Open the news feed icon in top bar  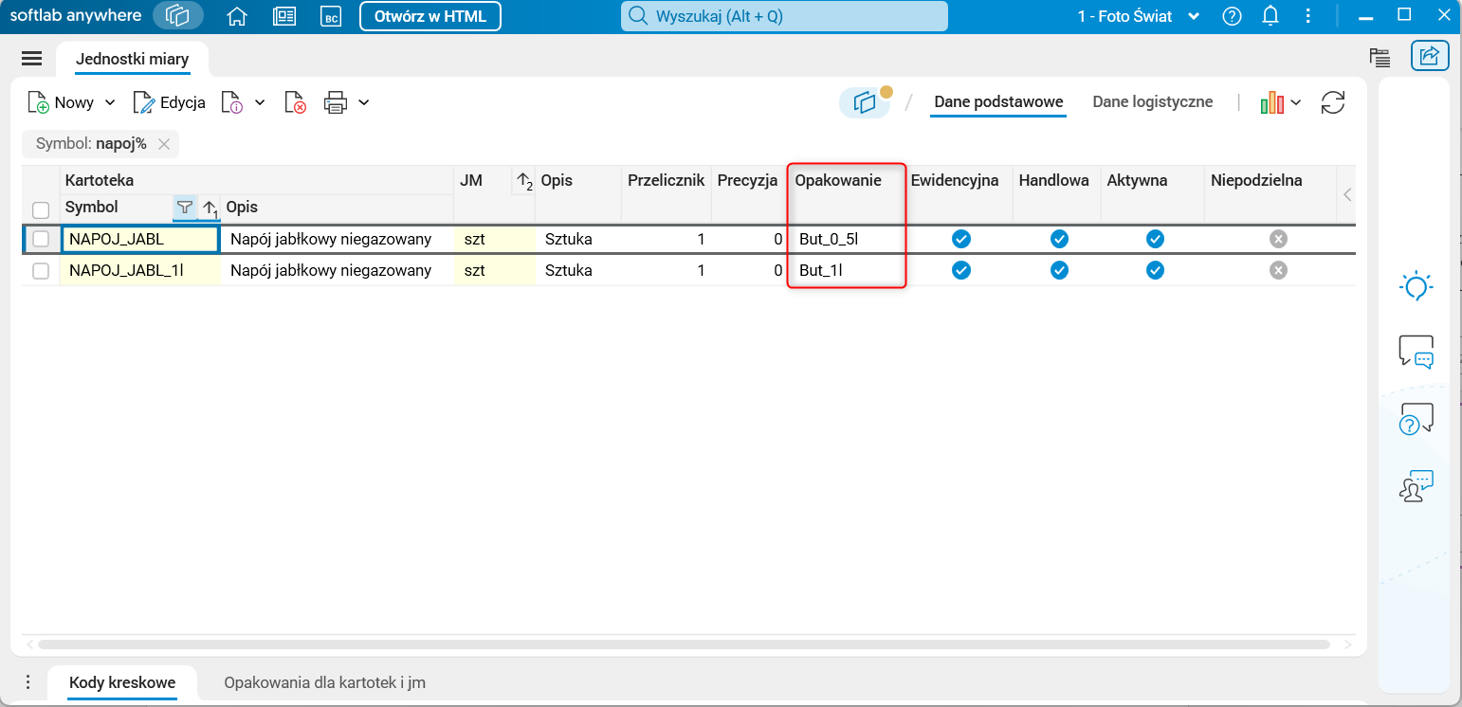283,16
